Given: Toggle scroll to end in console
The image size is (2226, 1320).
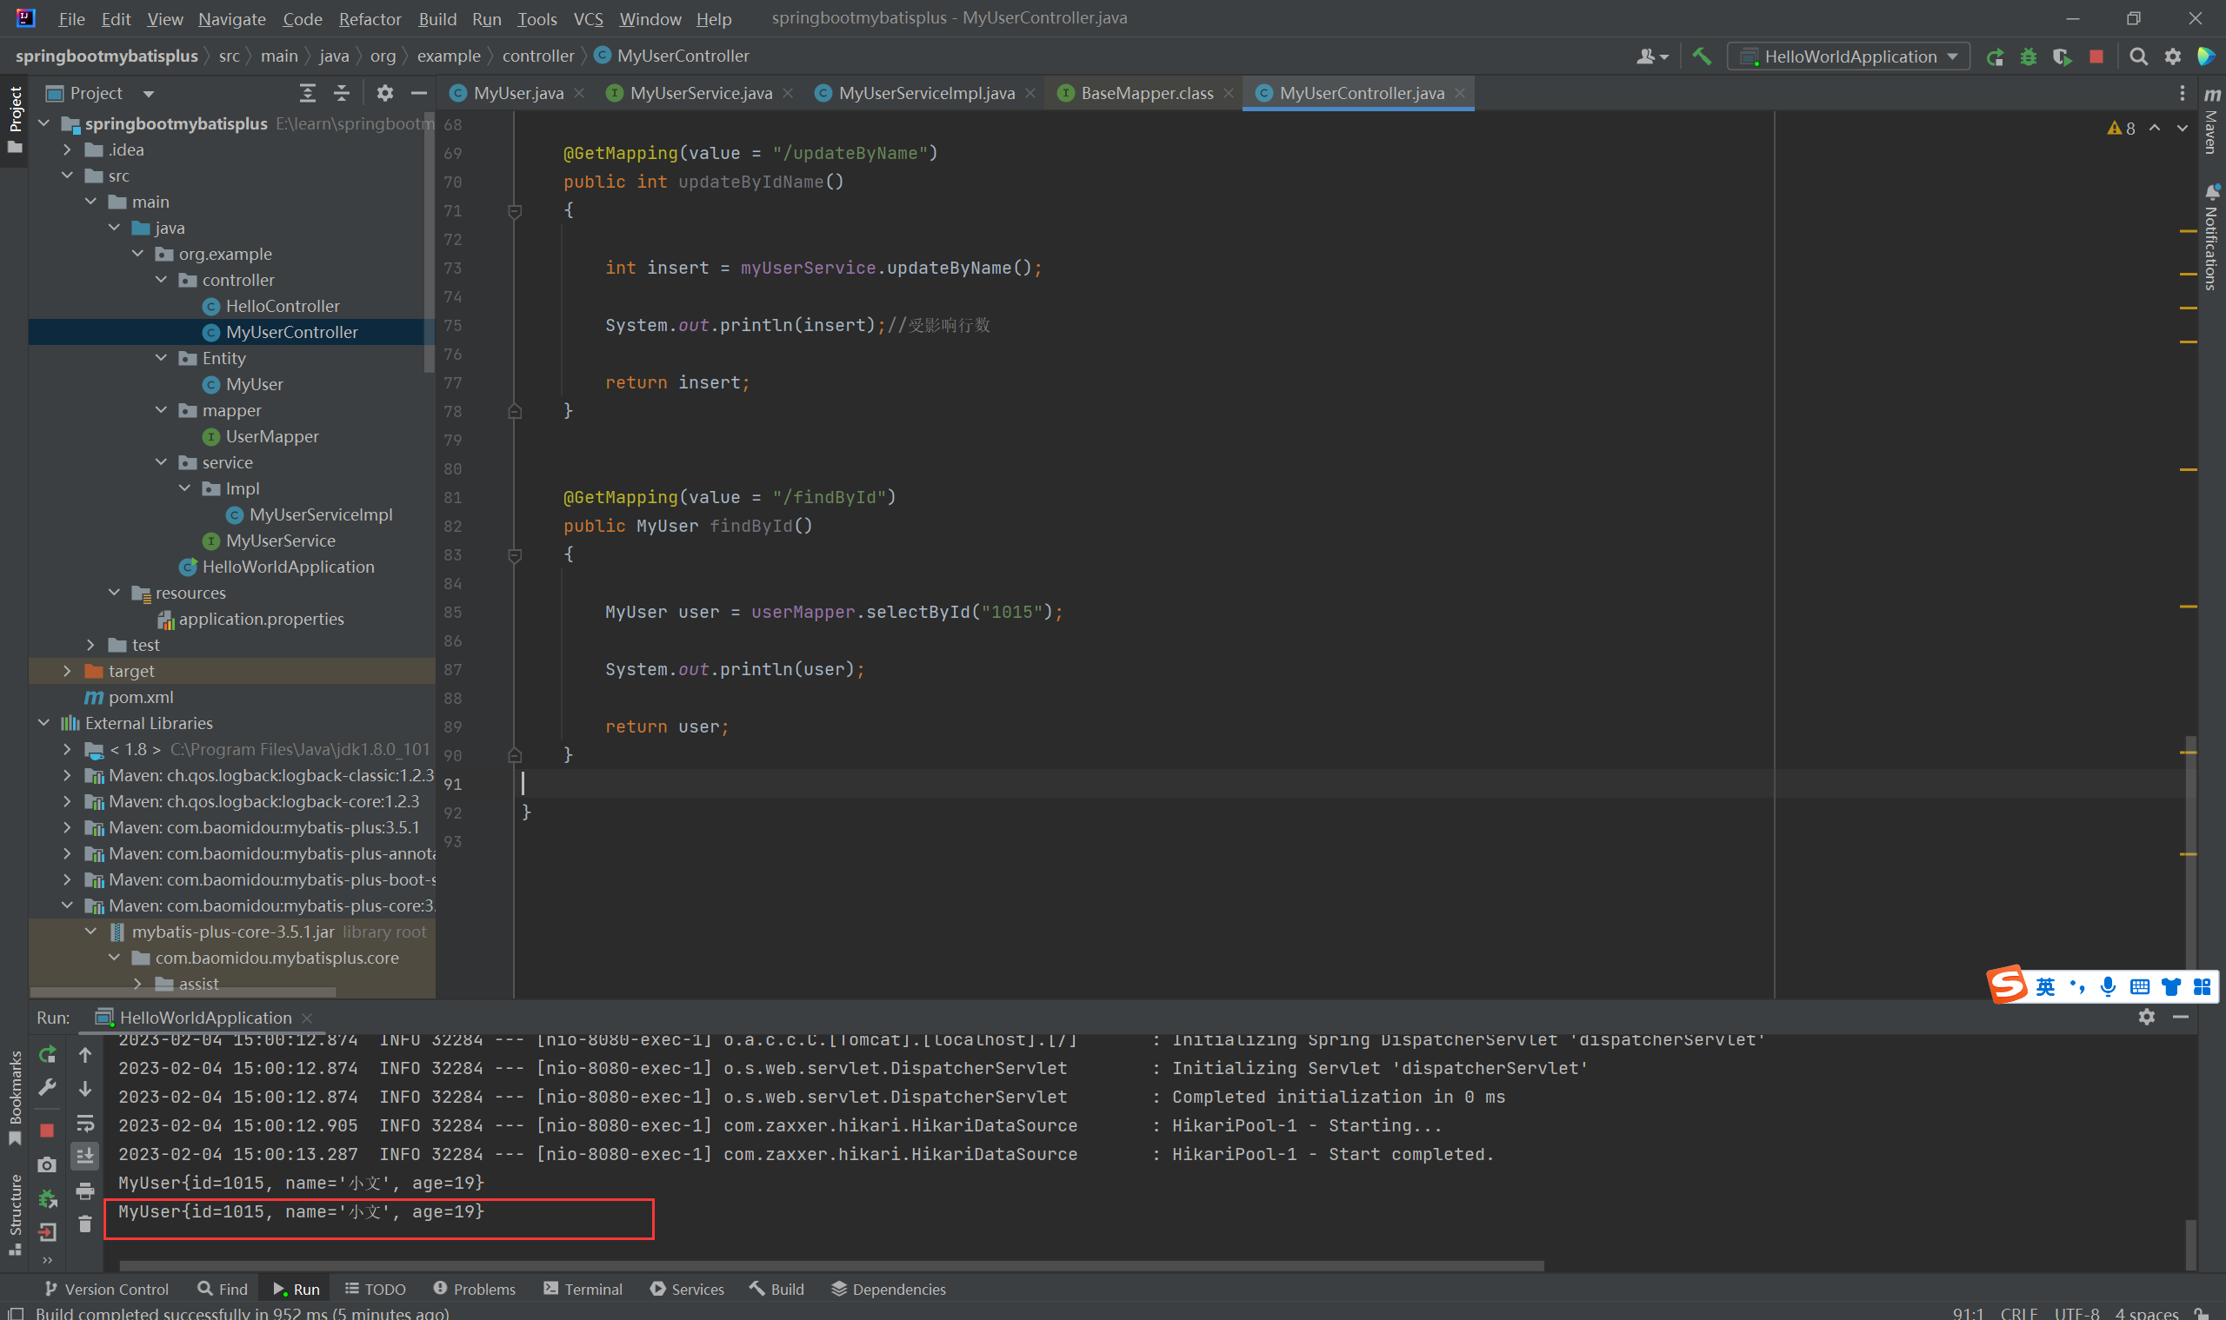Looking at the screenshot, I should pos(84,1157).
